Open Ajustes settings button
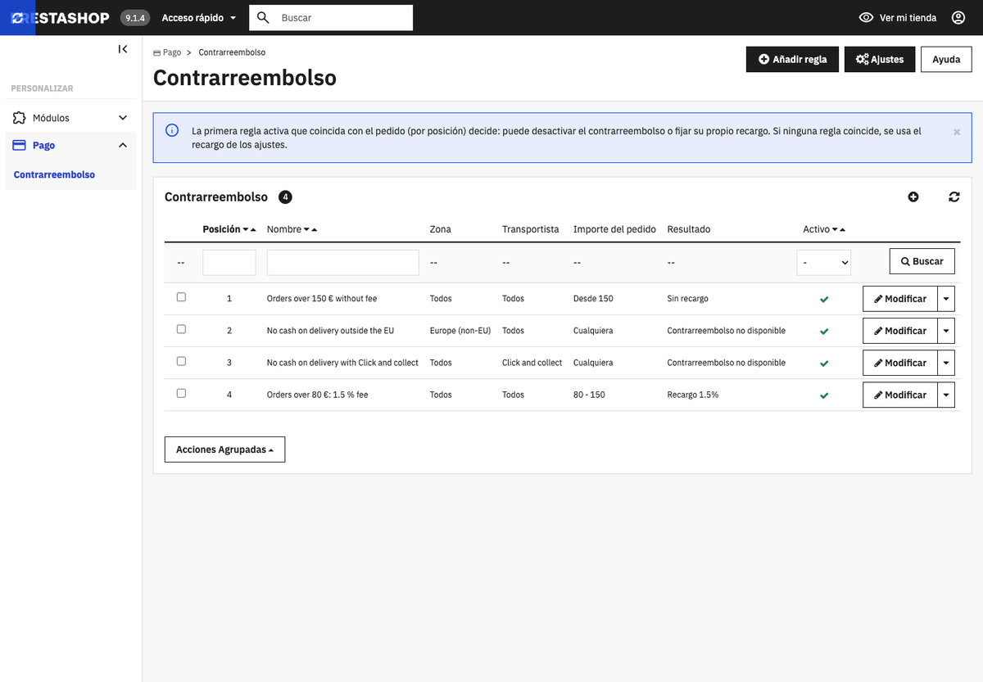 pos(880,59)
